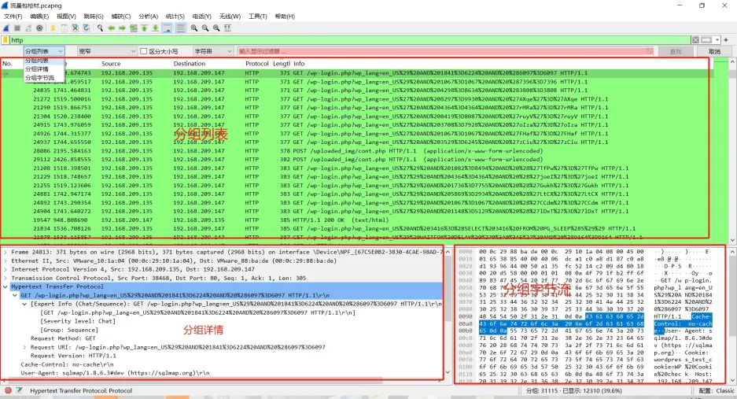
Task: Sort by the Destination column header
Action: point(190,64)
